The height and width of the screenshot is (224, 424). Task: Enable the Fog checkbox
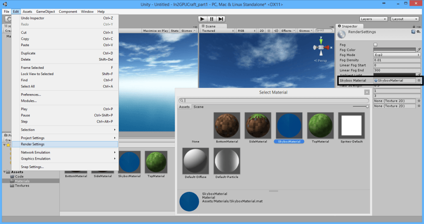(376, 45)
